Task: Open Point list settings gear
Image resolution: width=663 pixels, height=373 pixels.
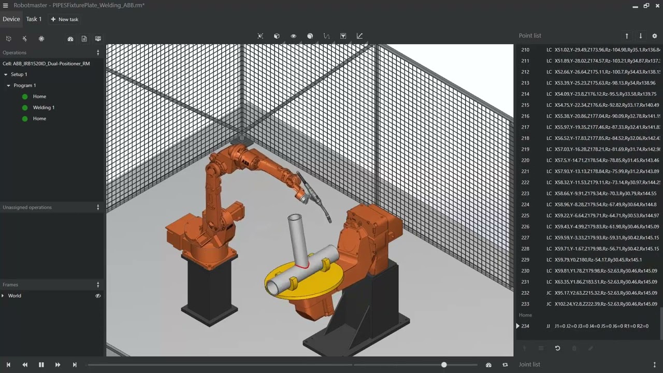Action: point(655,36)
